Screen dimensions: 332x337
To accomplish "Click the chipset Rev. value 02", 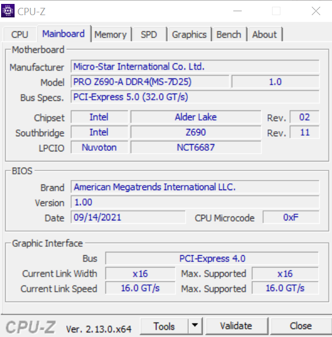I will point(305,117).
